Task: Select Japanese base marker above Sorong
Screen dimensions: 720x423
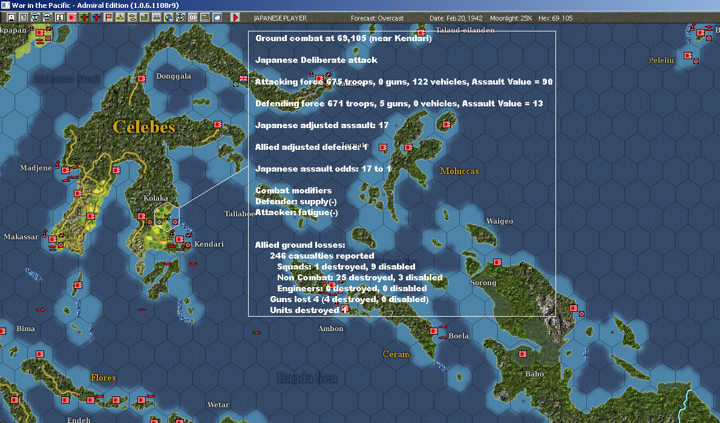Action: pos(497,262)
